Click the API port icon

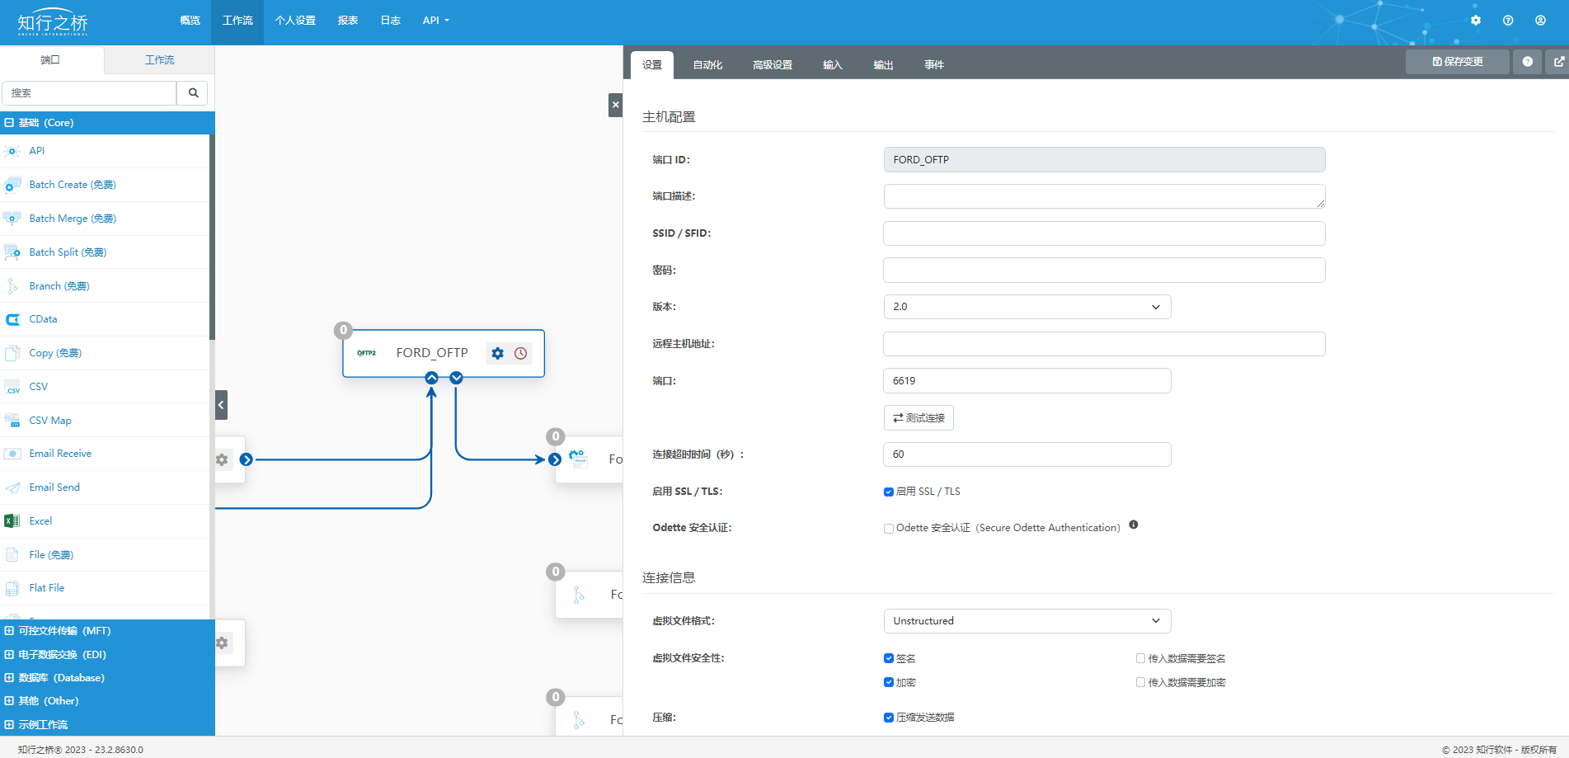click(x=12, y=151)
